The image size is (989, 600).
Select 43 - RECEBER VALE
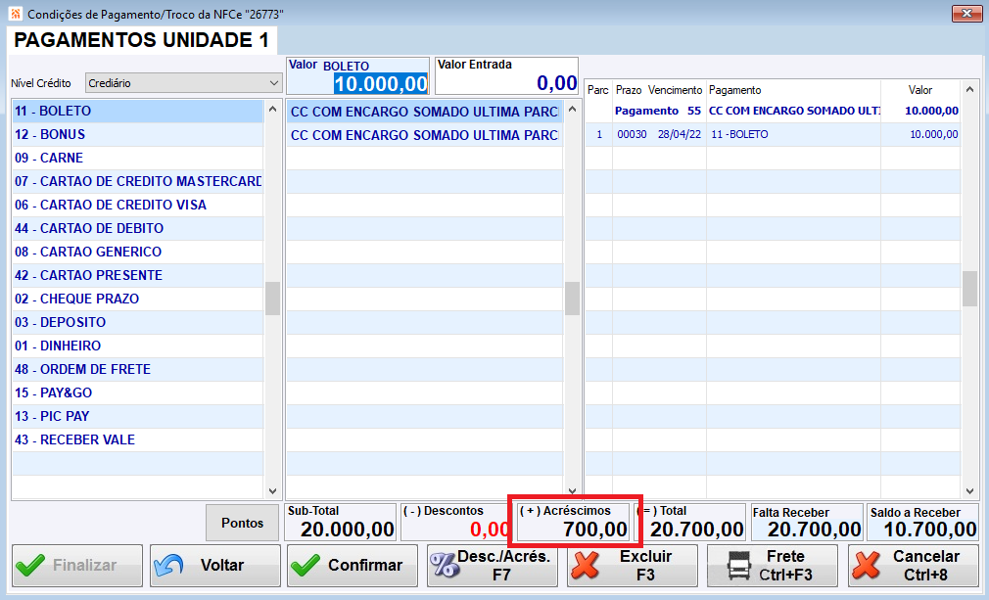tap(137, 439)
